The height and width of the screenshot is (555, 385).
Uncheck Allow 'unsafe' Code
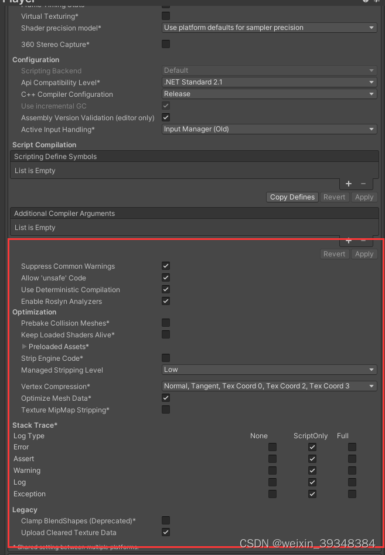(x=165, y=277)
